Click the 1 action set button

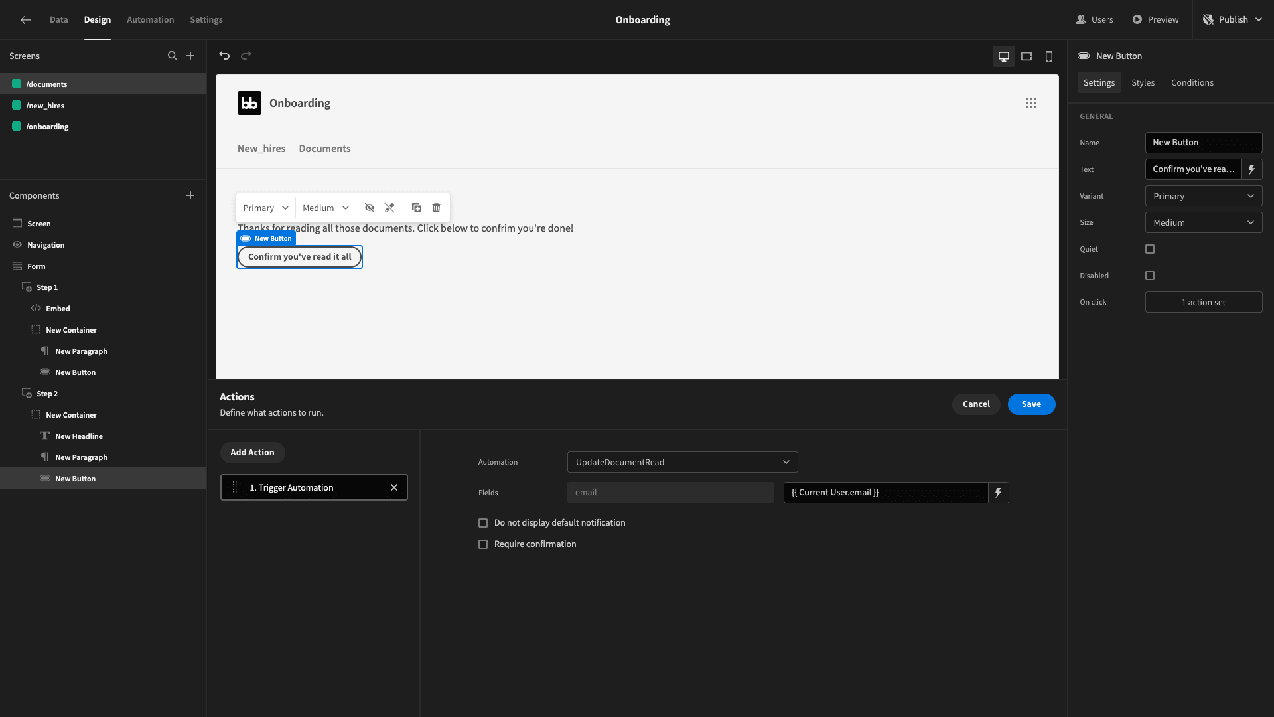[1204, 302]
